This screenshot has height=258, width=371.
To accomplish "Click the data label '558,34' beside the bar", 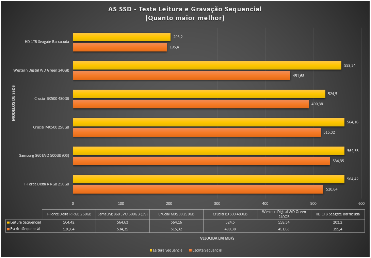I will (350, 65).
